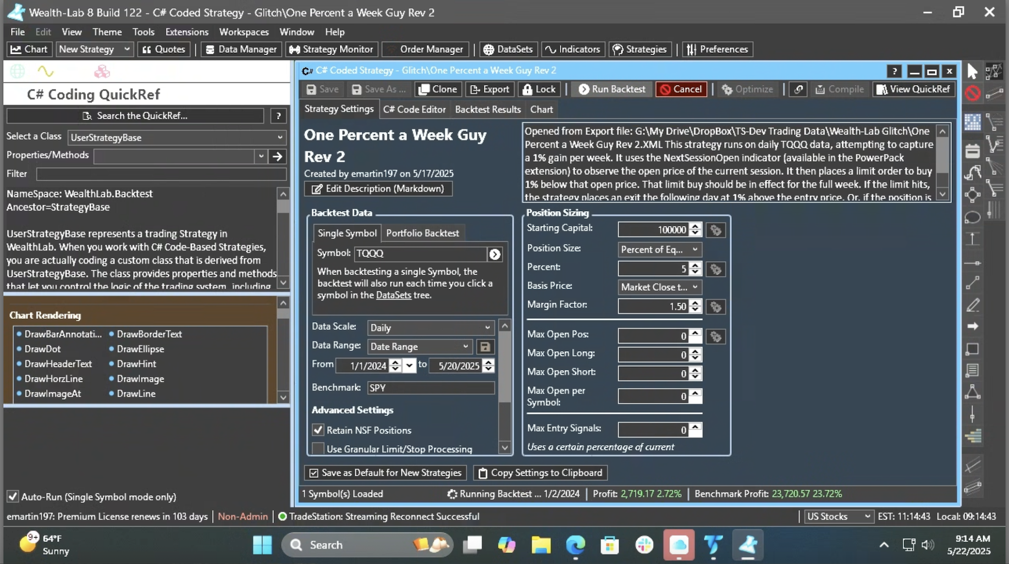Toggle Auto-Run single symbol mode checkbox
The height and width of the screenshot is (564, 1009).
coord(13,496)
